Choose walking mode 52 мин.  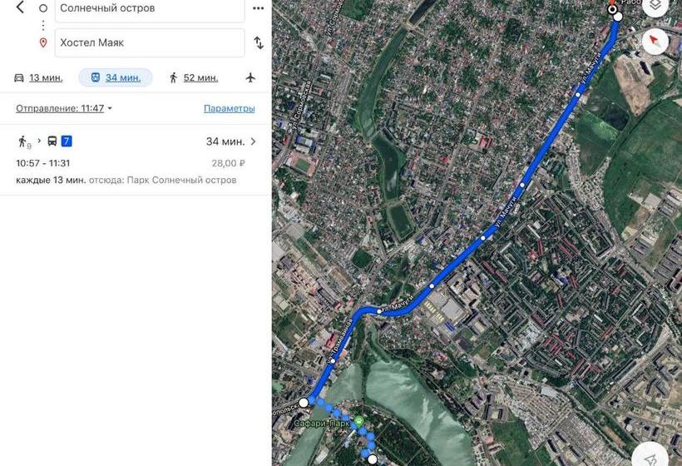point(194,78)
